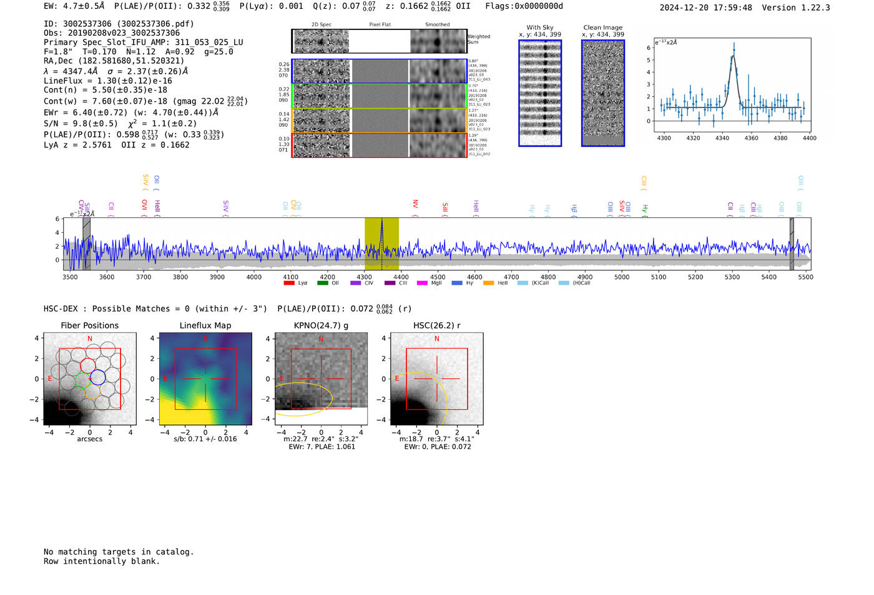
Task: Click the gray hatched region near 5460Å
Action: click(792, 244)
